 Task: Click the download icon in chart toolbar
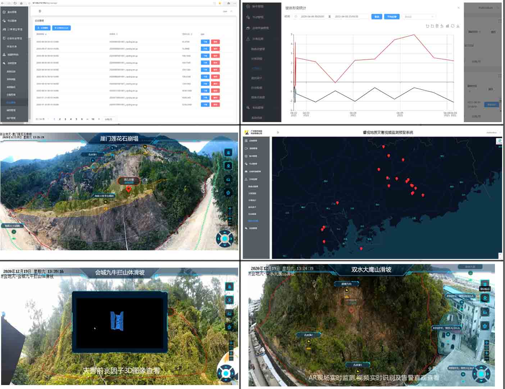click(458, 26)
